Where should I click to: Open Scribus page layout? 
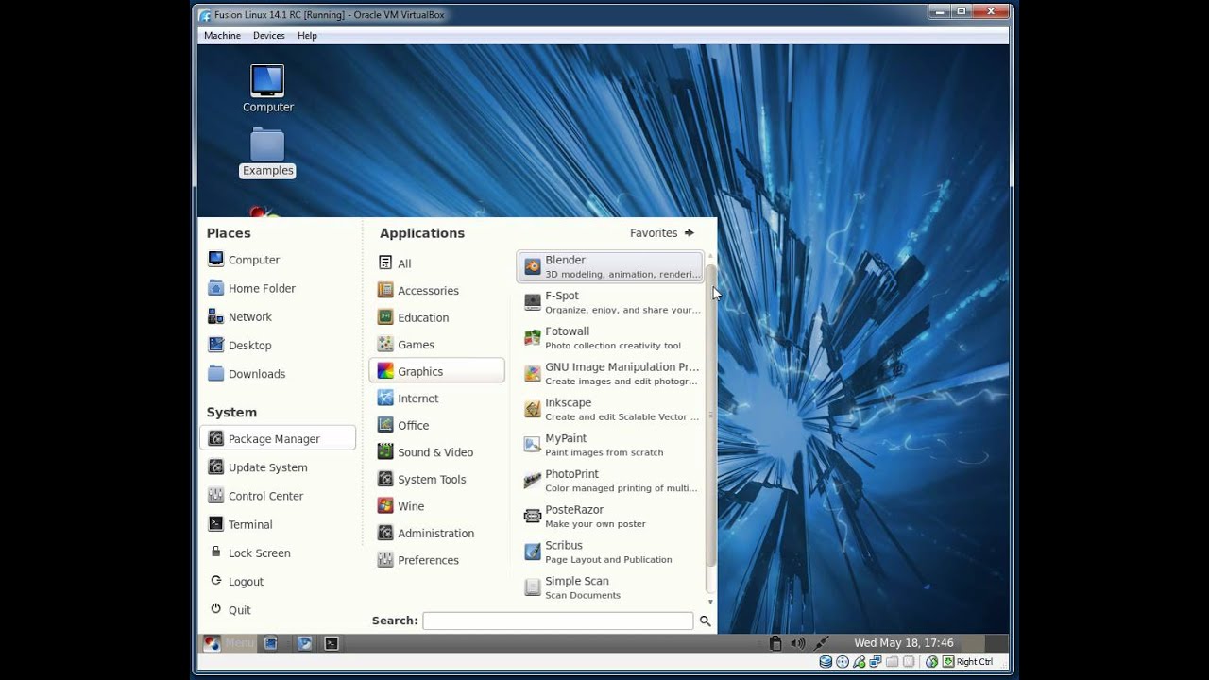[x=610, y=552]
